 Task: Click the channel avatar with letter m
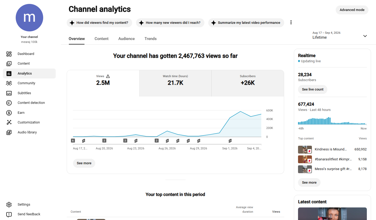[29, 18]
